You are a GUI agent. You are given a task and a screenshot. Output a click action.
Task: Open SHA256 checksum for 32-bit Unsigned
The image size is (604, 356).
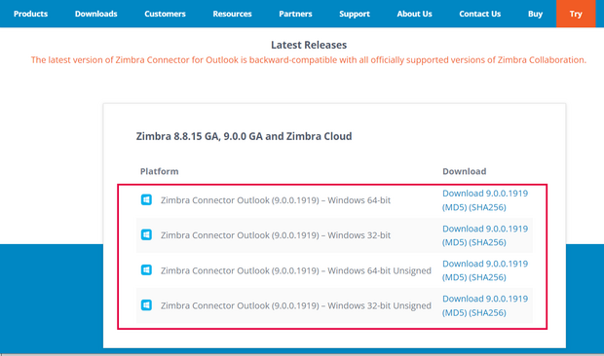(487, 312)
